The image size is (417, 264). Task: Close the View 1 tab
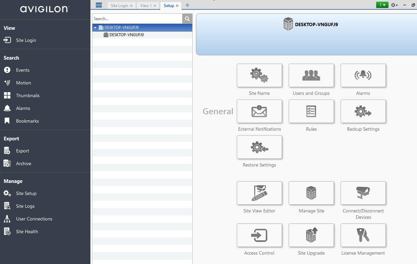155,6
